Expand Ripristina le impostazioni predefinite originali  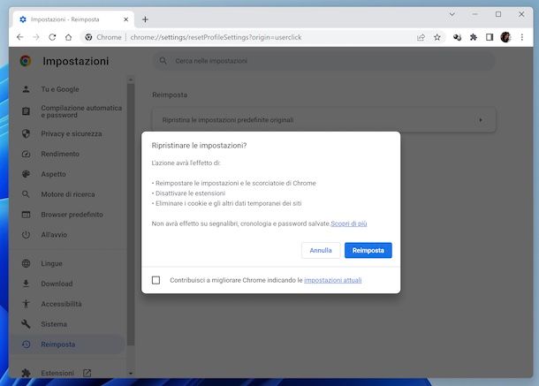click(x=324, y=120)
